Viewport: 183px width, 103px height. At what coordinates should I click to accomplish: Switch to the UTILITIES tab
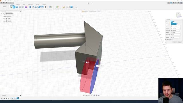44,5
